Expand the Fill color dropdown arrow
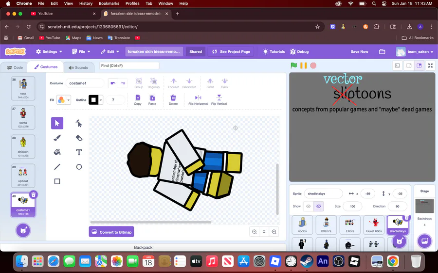 69,100
